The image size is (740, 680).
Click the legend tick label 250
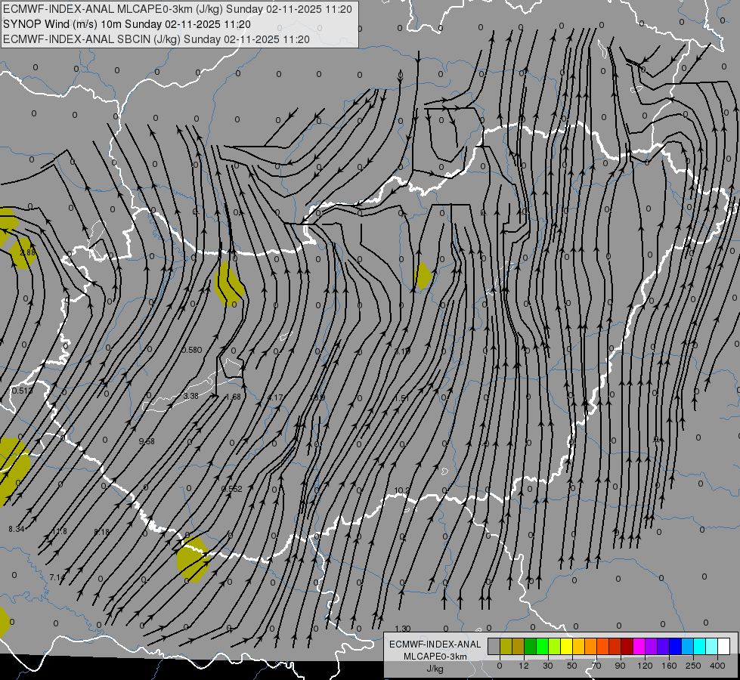click(693, 666)
